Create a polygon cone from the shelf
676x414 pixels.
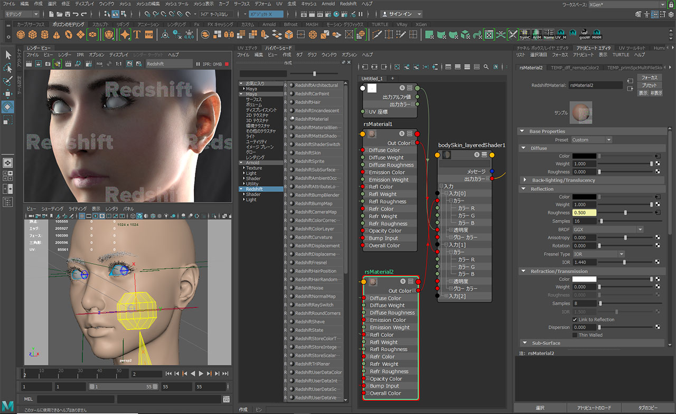[57, 35]
